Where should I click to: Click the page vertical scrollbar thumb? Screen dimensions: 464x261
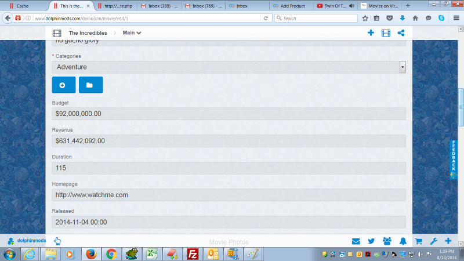pos(461,107)
